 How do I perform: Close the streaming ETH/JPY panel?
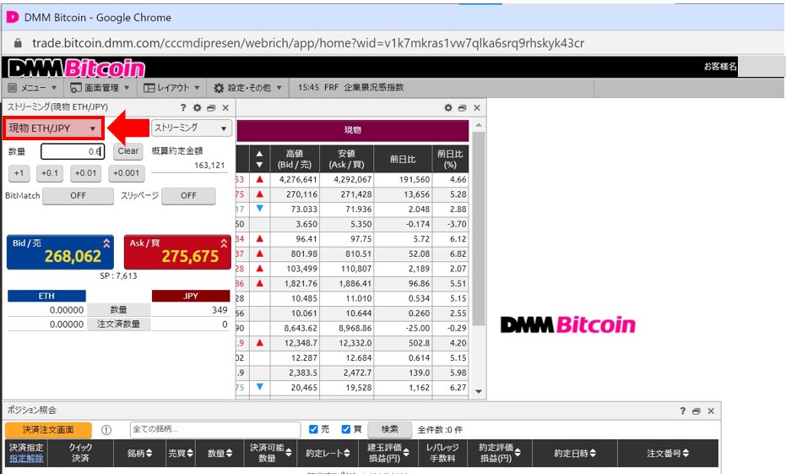(225, 108)
